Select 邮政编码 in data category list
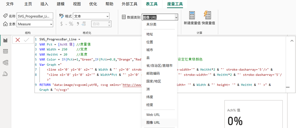Screen dimensions: 296x128 click(153, 73)
